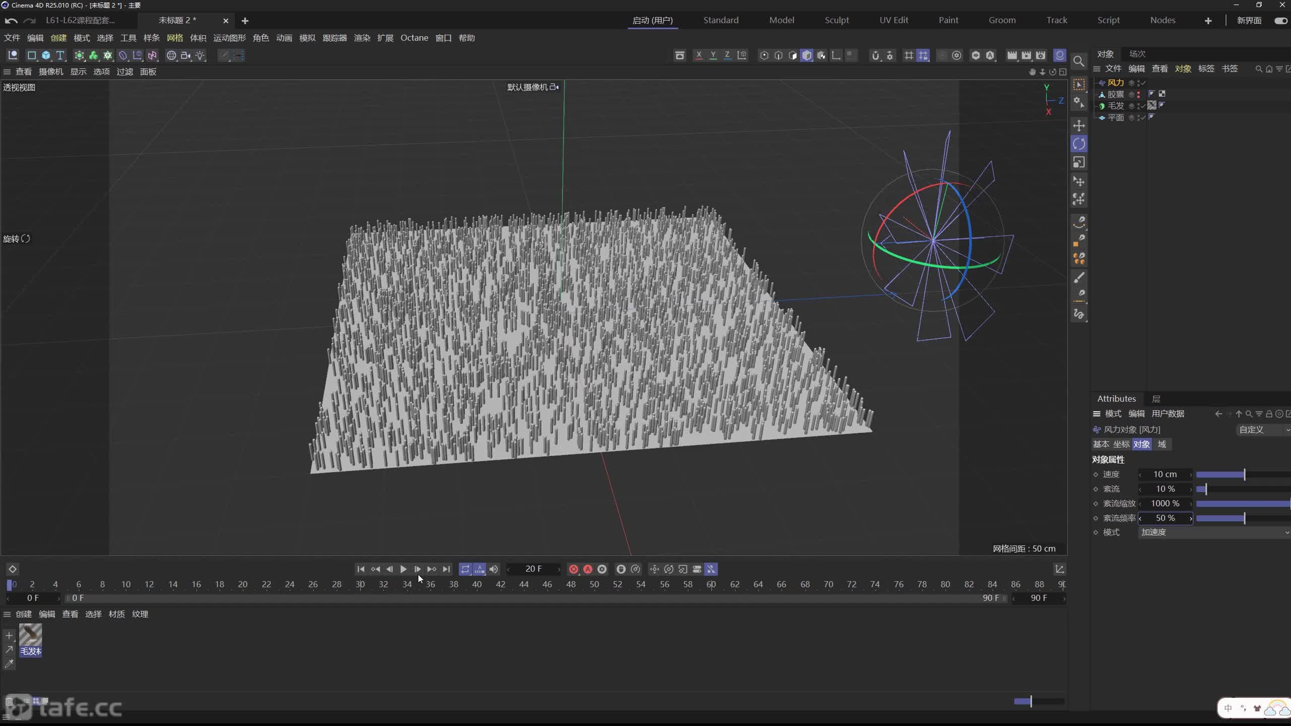Select the active Rotate tool icon
The height and width of the screenshot is (726, 1291).
tap(1079, 144)
